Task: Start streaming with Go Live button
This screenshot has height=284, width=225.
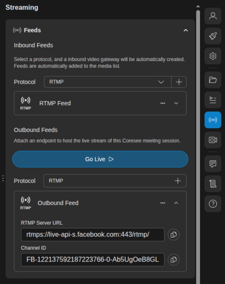Action: pyautogui.click(x=100, y=159)
